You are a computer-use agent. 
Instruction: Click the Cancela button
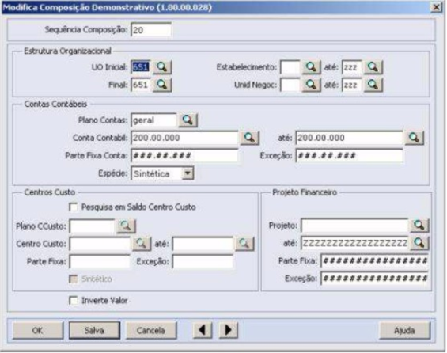[151, 331]
